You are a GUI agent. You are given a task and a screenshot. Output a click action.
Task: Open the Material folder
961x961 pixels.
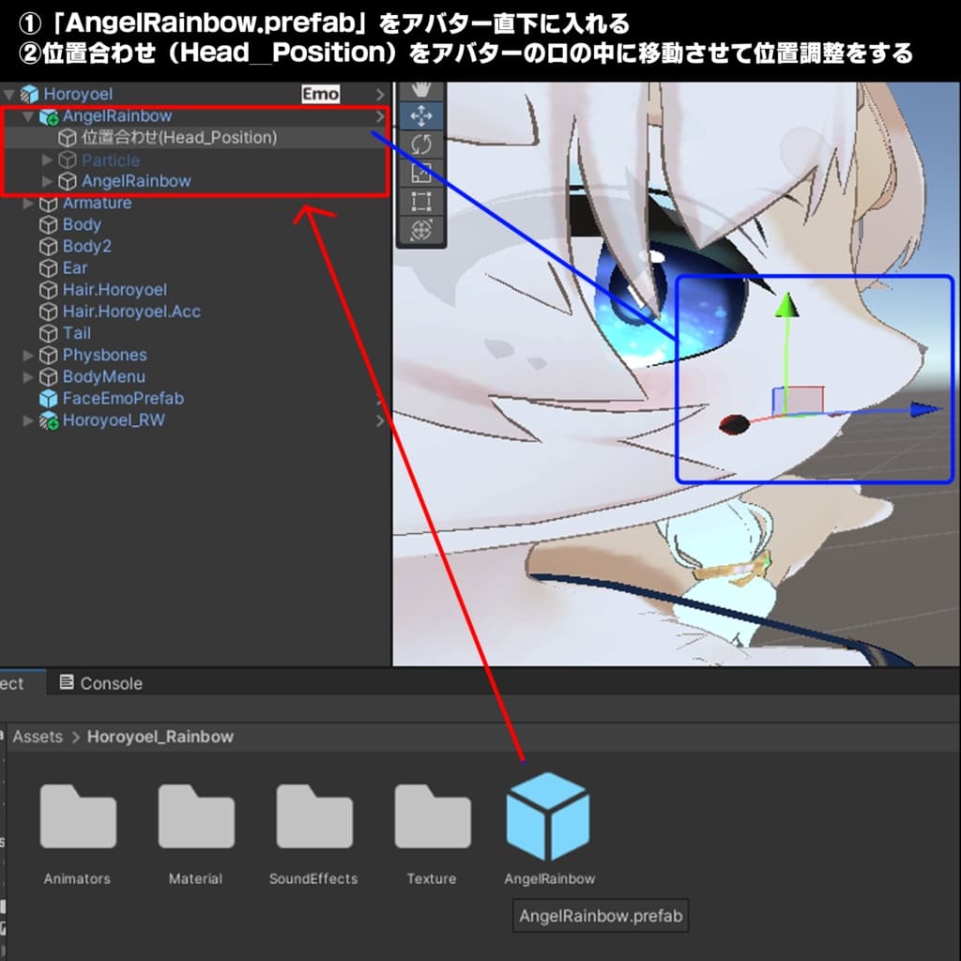pos(196,816)
